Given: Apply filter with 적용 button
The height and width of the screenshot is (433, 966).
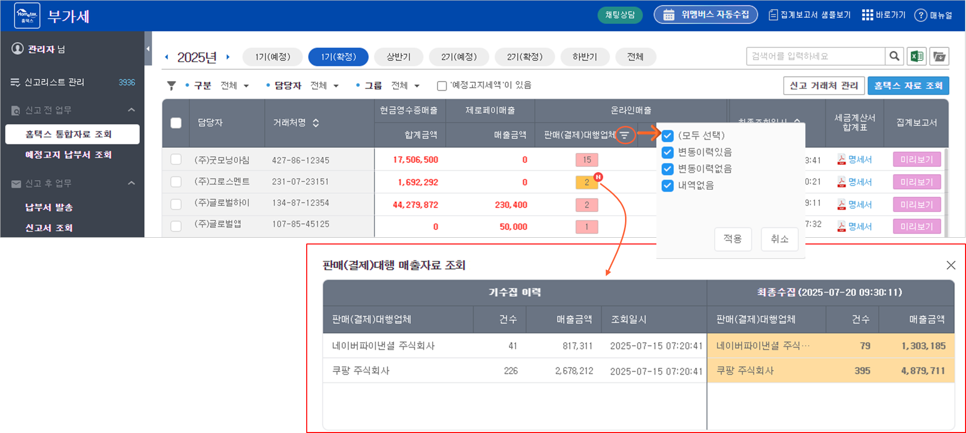Looking at the screenshot, I should click(733, 239).
